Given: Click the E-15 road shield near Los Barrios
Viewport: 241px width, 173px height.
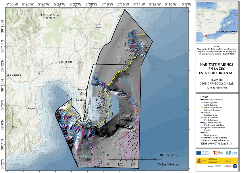Looking at the screenshot, I should click(41, 73).
